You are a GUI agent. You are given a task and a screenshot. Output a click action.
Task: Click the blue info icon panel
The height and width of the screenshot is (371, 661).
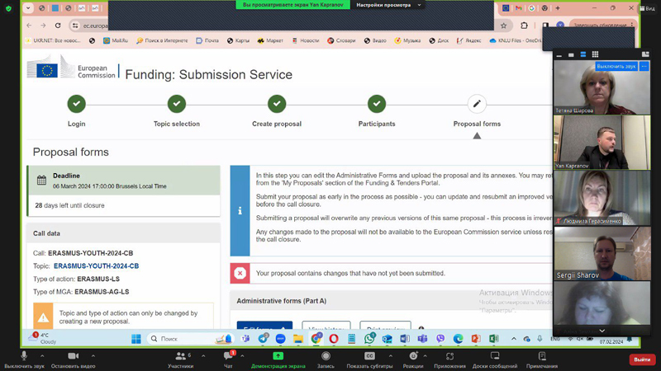click(240, 211)
